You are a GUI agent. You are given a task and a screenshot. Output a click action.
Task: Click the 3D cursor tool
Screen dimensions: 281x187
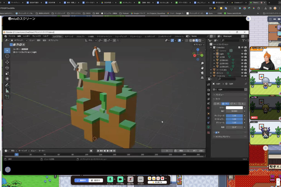pyautogui.click(x=7, y=56)
